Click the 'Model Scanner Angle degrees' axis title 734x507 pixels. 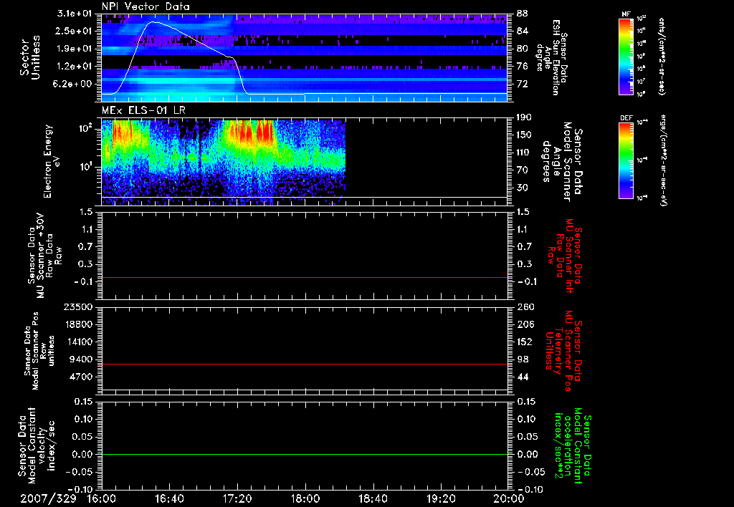(562, 162)
